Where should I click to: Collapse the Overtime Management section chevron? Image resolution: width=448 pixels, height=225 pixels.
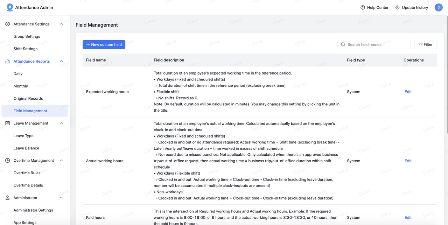coord(61,161)
